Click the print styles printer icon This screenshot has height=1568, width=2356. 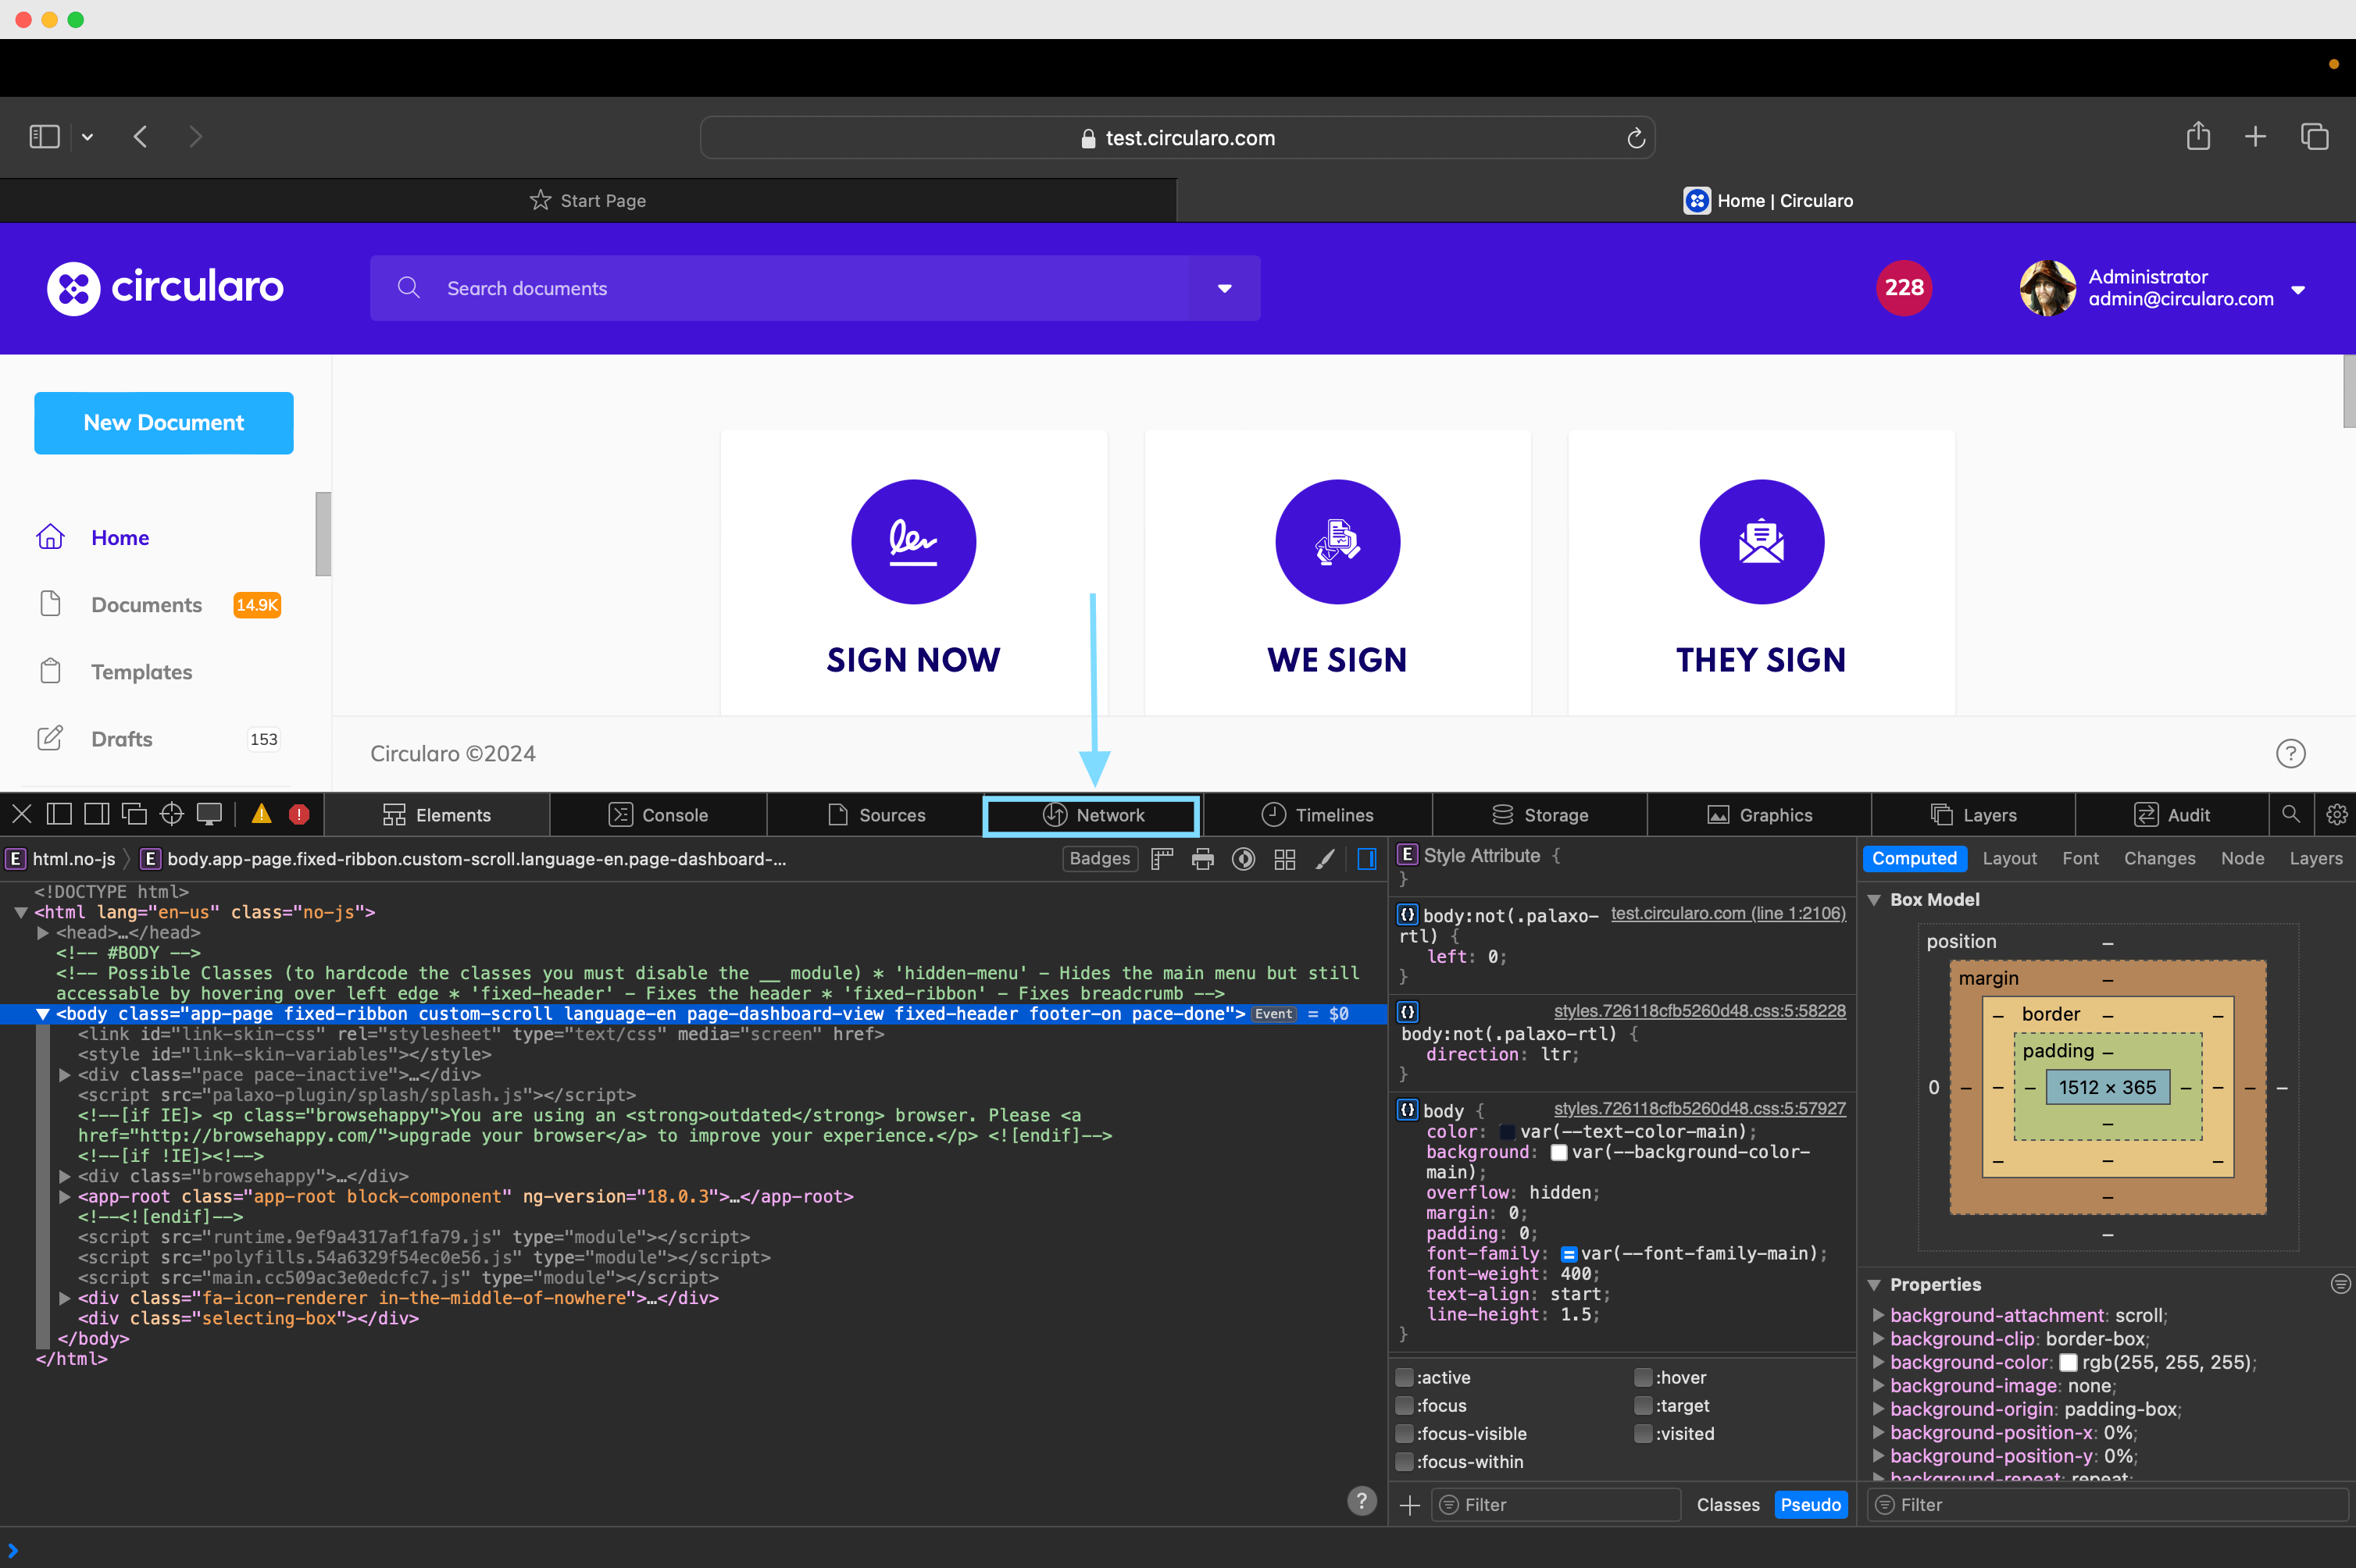coord(1202,859)
